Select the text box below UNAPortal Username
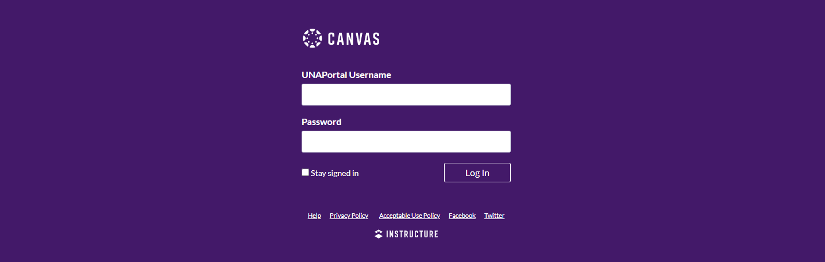 (406, 95)
